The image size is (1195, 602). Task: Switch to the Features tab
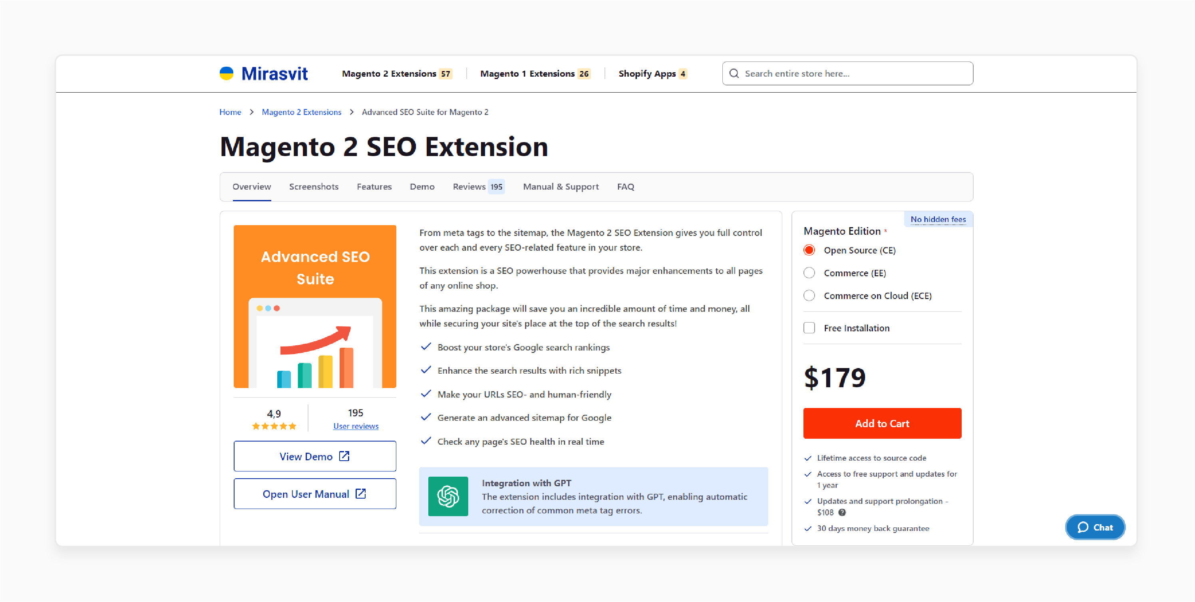(374, 186)
